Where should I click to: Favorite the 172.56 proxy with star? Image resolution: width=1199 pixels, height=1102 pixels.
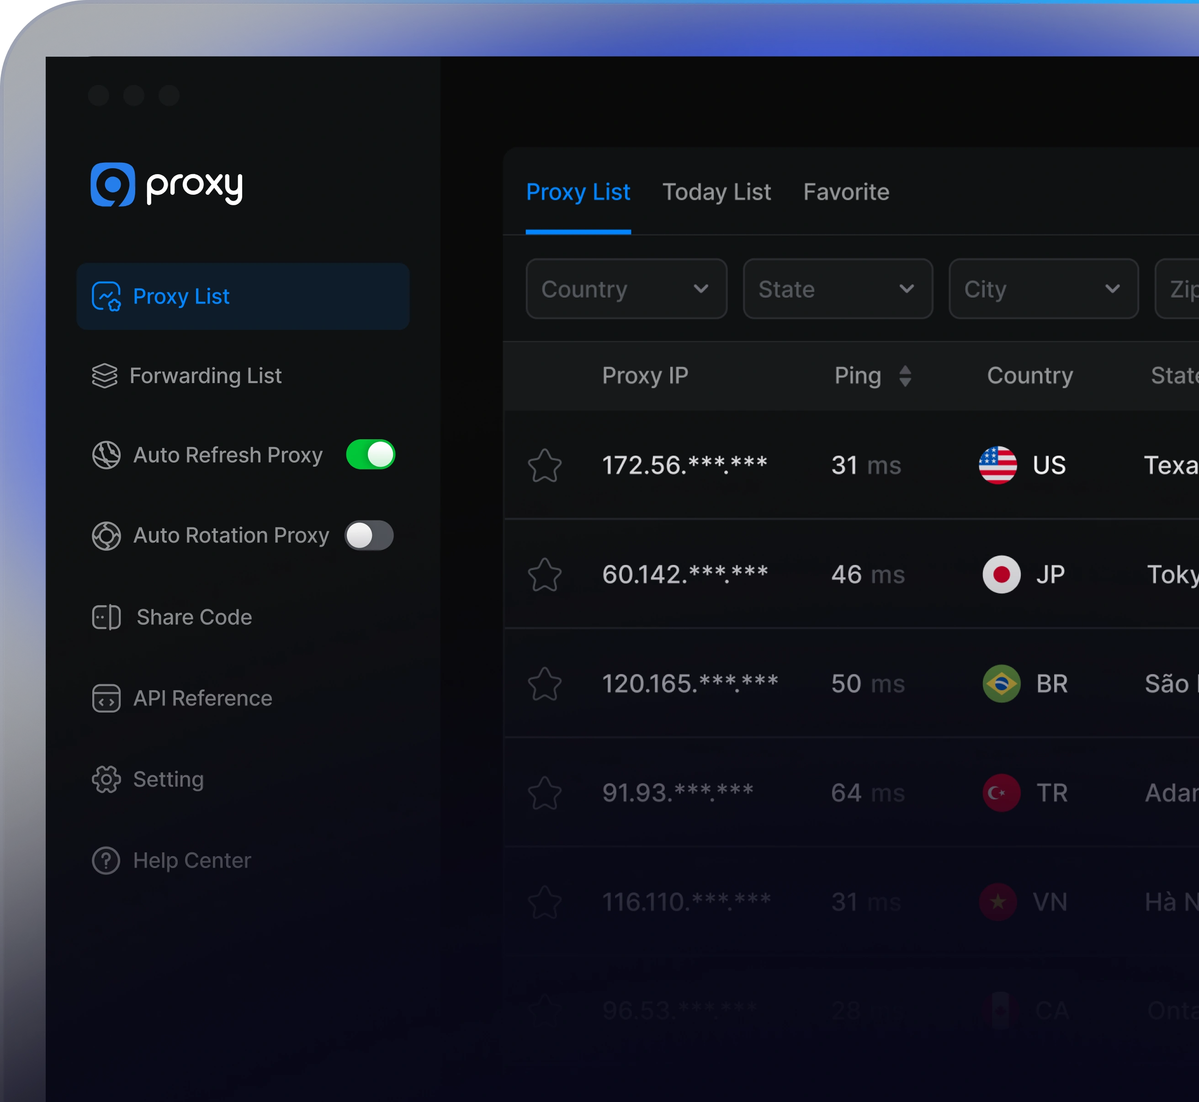pos(544,466)
